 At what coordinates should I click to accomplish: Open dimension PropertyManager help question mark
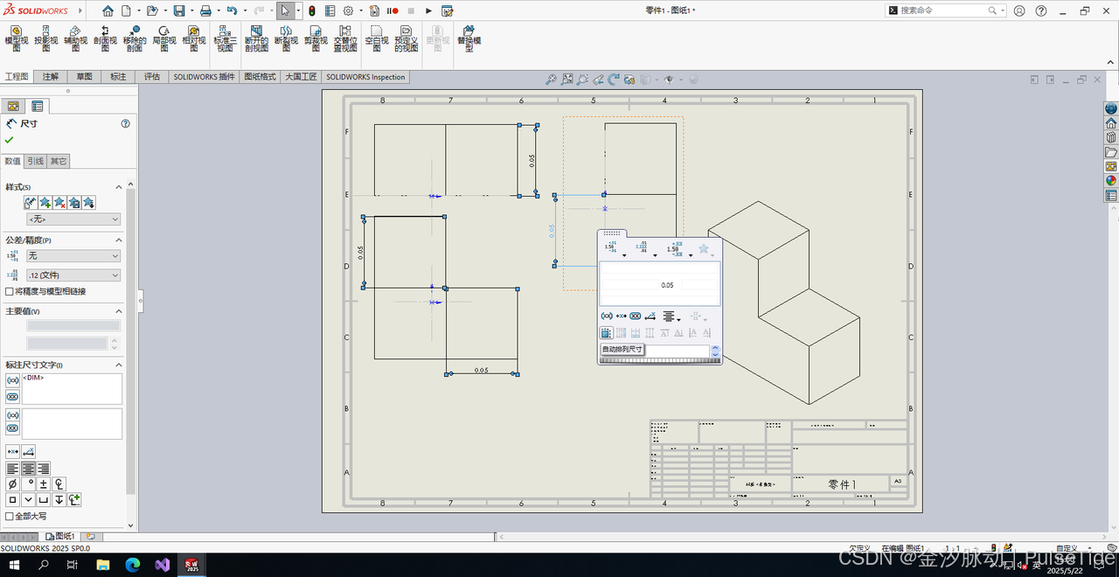click(x=125, y=123)
